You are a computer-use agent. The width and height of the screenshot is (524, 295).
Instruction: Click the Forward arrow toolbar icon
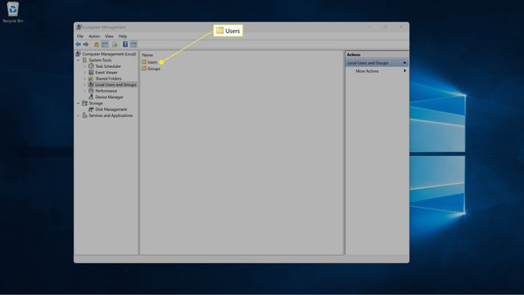(86, 44)
